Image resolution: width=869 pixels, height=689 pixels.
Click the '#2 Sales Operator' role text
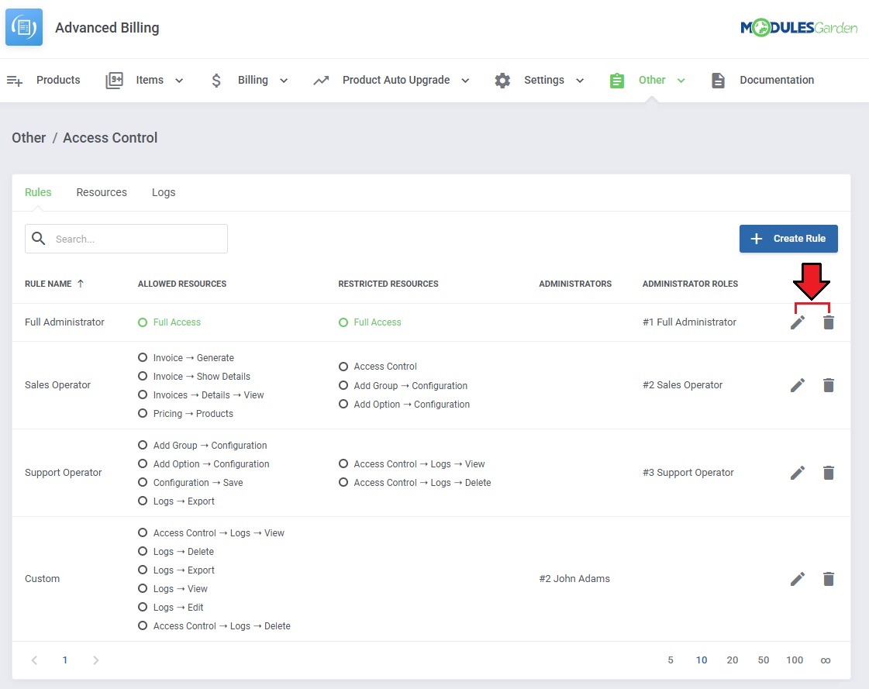(x=683, y=384)
